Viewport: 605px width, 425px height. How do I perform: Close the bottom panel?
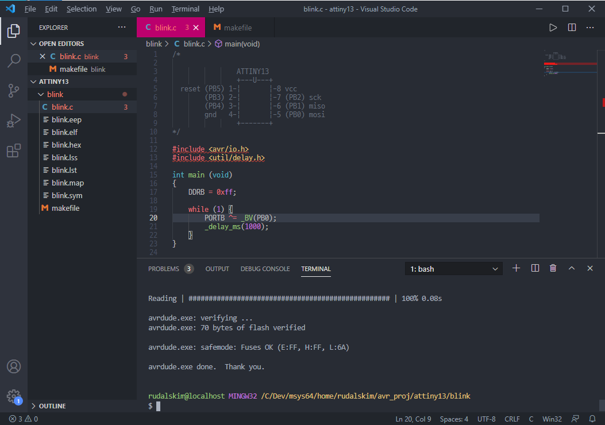tap(590, 268)
